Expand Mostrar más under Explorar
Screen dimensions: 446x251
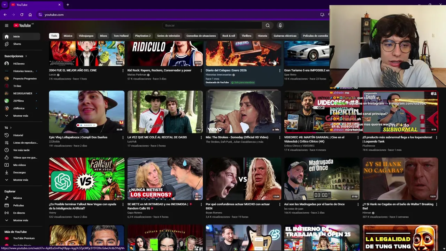22,220
